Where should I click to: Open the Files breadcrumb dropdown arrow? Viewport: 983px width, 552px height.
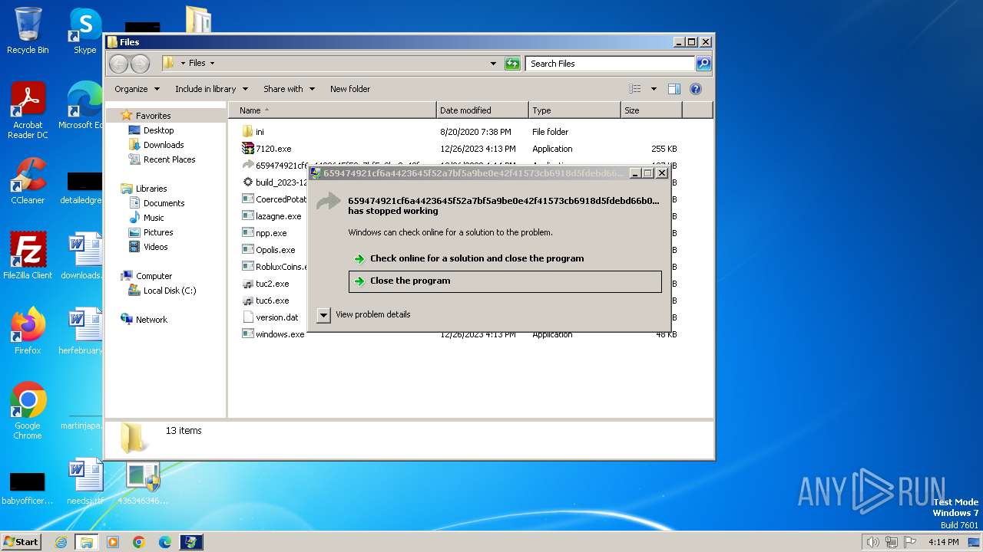coord(212,64)
